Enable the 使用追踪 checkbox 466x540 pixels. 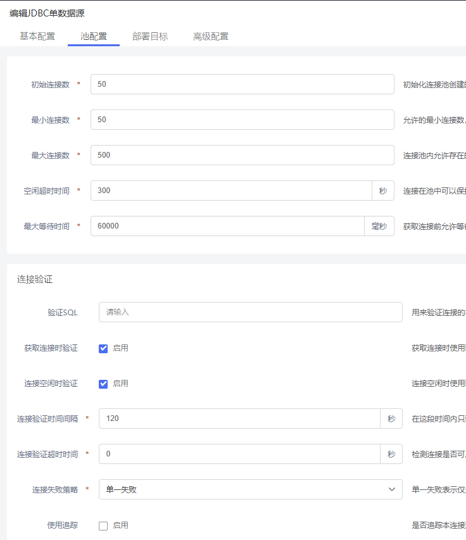coord(103,526)
